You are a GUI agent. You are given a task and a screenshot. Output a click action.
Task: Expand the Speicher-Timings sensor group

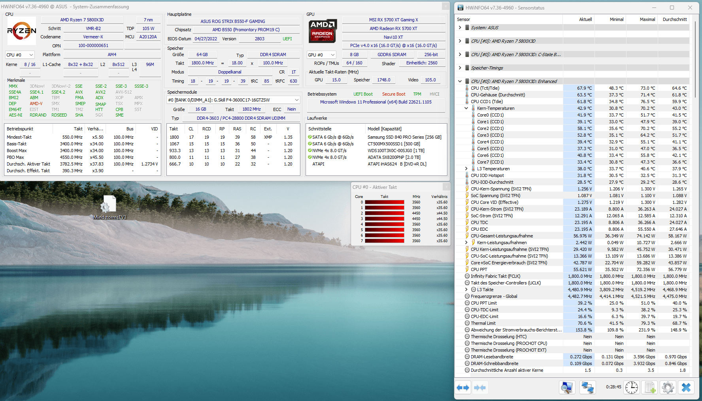pyautogui.click(x=460, y=68)
